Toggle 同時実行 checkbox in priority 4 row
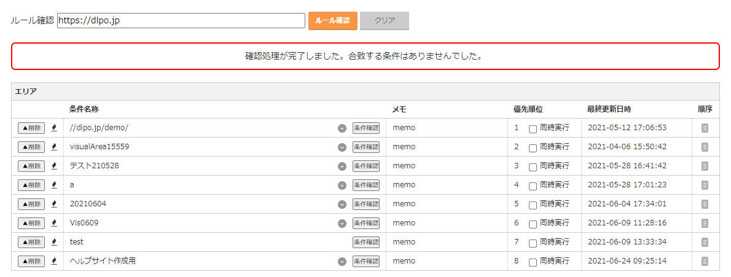 pyautogui.click(x=533, y=187)
